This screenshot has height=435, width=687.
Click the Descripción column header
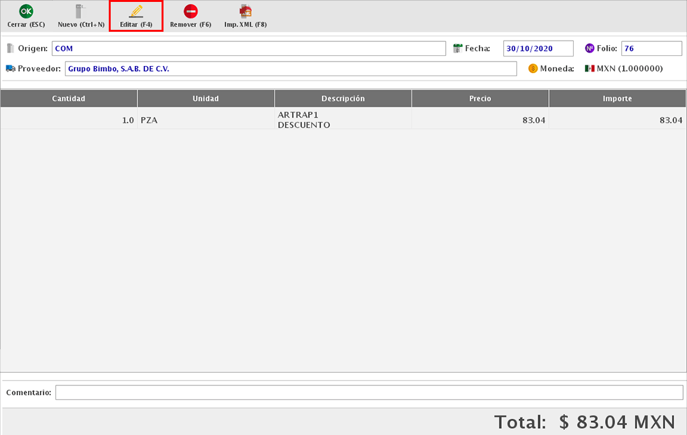tap(343, 98)
